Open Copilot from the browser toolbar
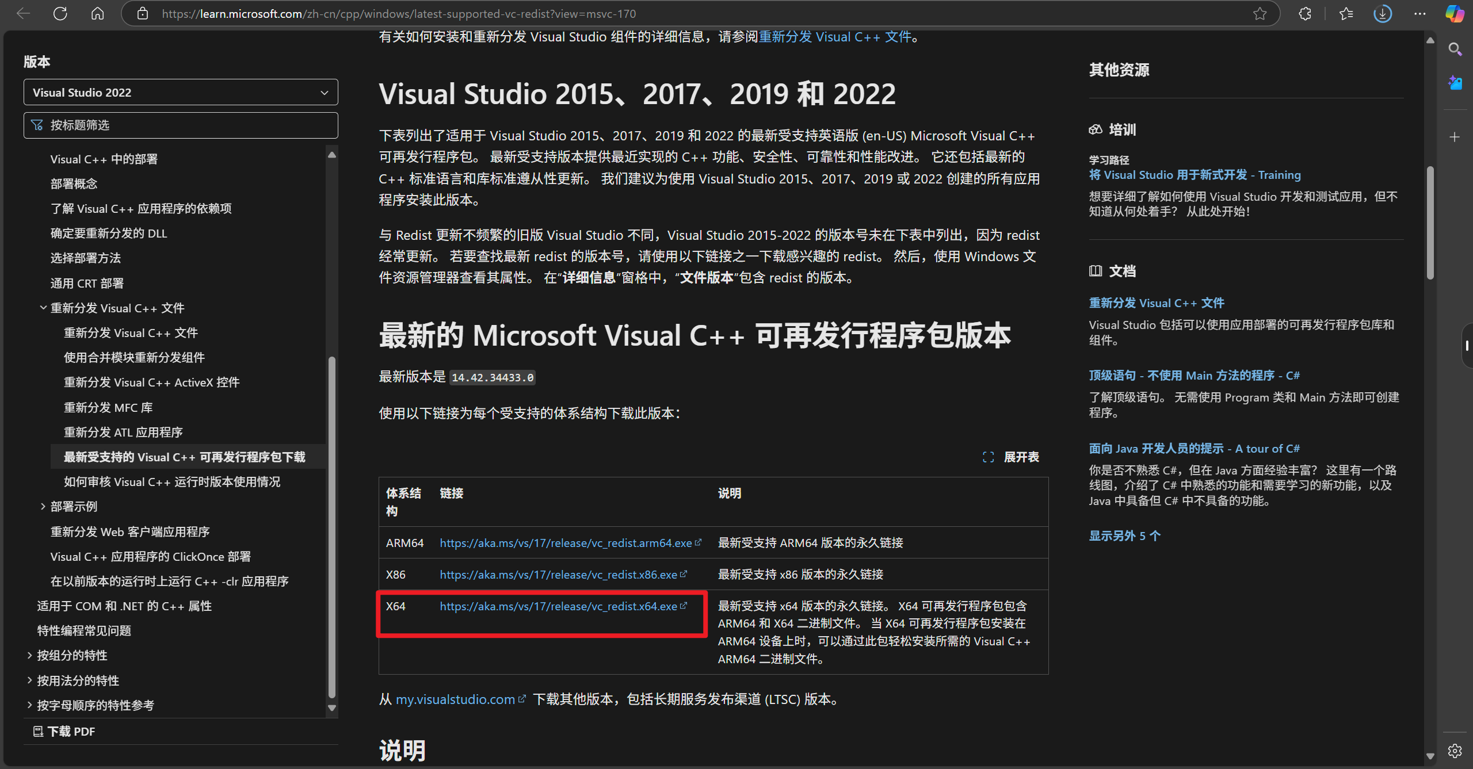Viewport: 1473px width, 769px height. click(x=1455, y=13)
